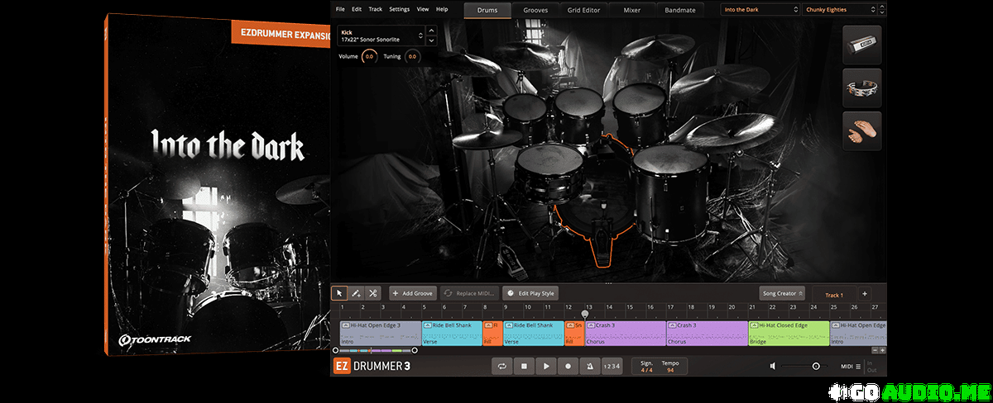The image size is (993, 403).
Task: Open the Edit menu
Action: point(357,9)
